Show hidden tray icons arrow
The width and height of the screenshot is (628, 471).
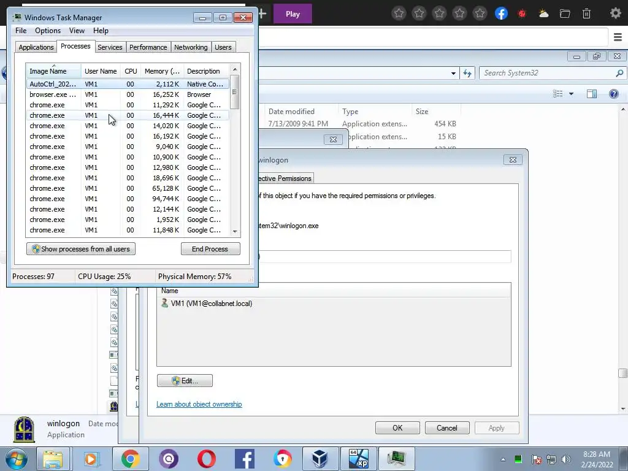pos(503,459)
